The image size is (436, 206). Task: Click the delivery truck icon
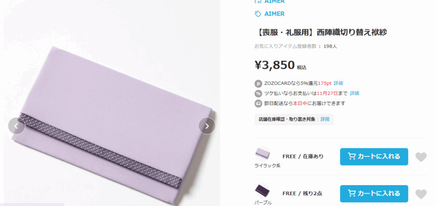coord(258,103)
